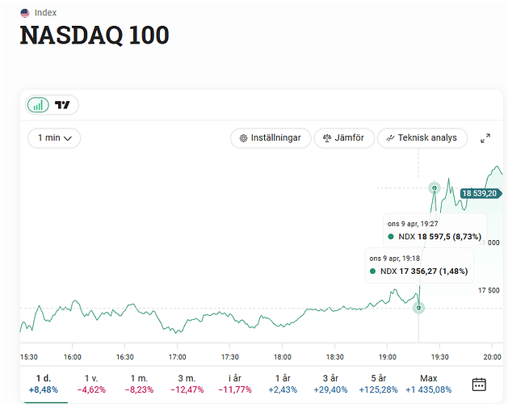Switch to the TradingView chart mode
The image size is (508, 404).
(x=63, y=105)
